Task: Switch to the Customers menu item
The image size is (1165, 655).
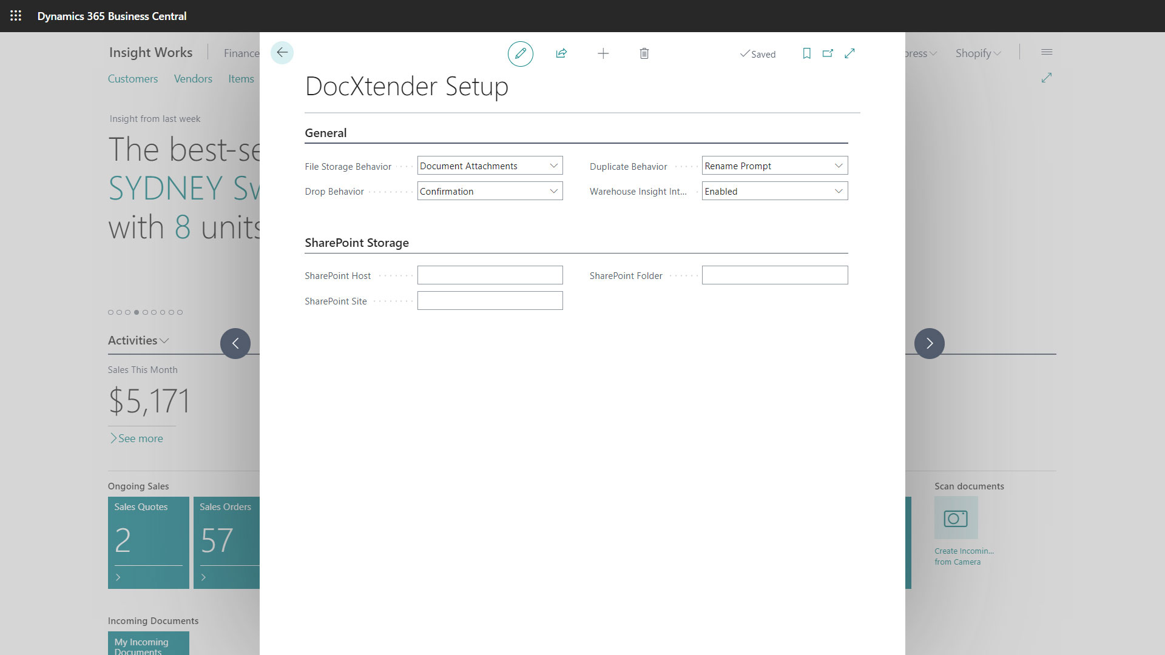Action: [x=132, y=78]
